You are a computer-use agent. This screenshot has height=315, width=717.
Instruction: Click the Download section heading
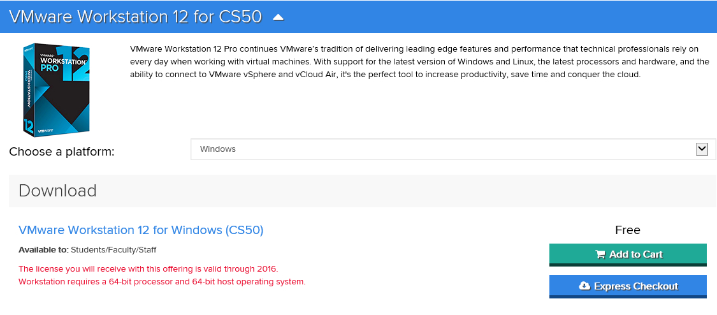click(57, 191)
